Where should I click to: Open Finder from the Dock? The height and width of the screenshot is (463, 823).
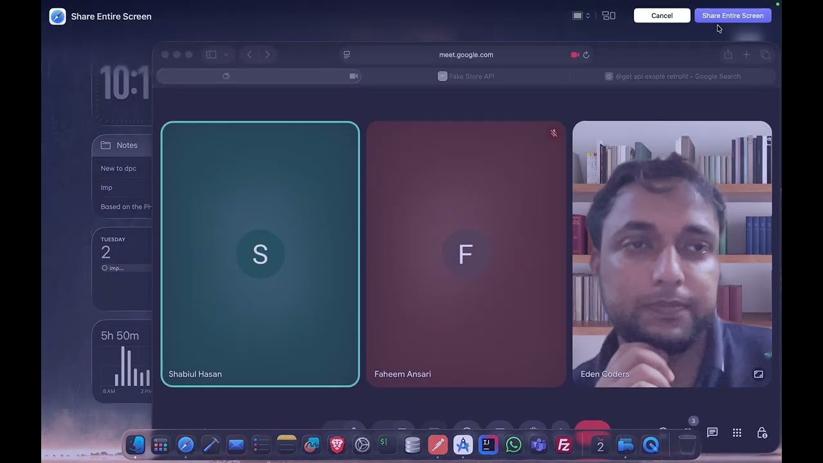(135, 444)
